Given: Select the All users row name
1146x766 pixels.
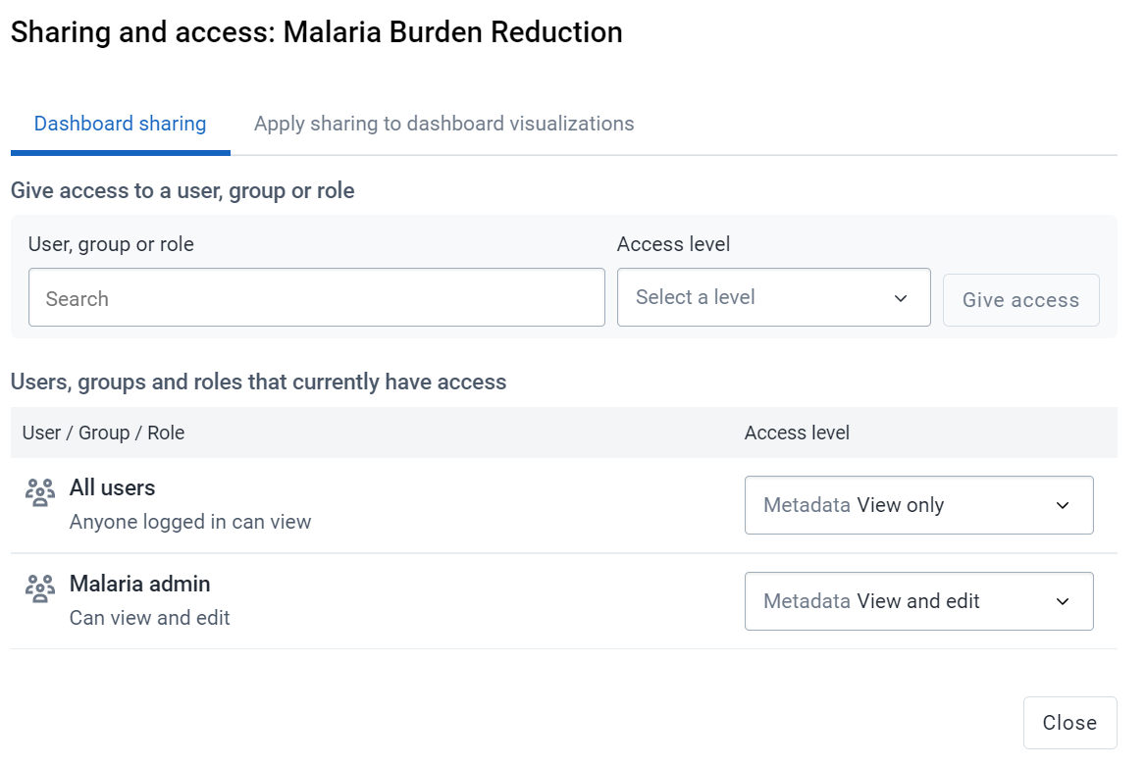Looking at the screenshot, I should (x=113, y=487).
